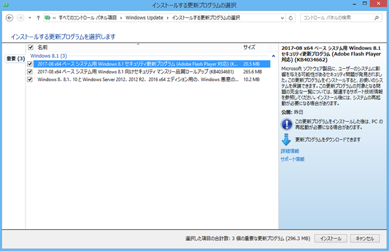Uncheck the Windows malicious software tool update
Screen dimensions: 389x251
(30, 80)
